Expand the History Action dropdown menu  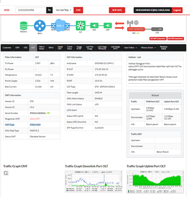click(148, 48)
